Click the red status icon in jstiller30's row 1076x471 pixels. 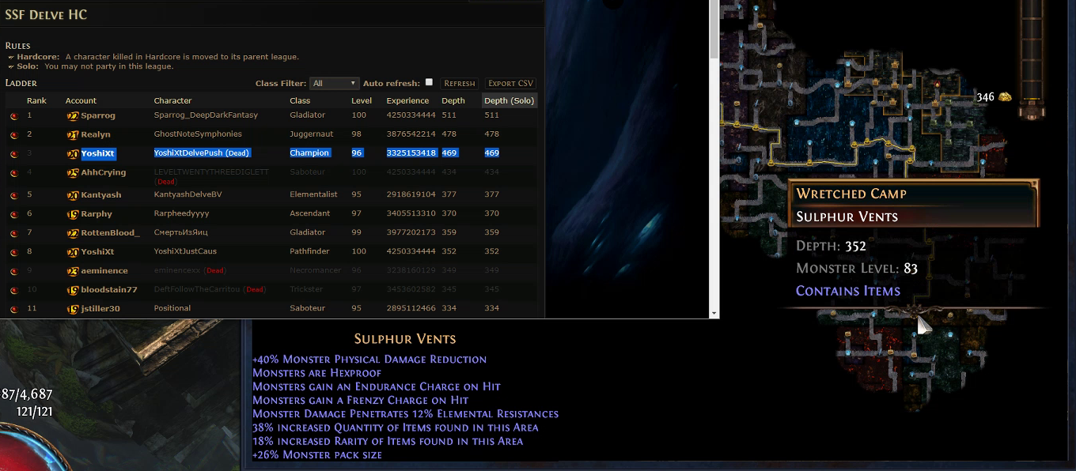[x=13, y=309]
